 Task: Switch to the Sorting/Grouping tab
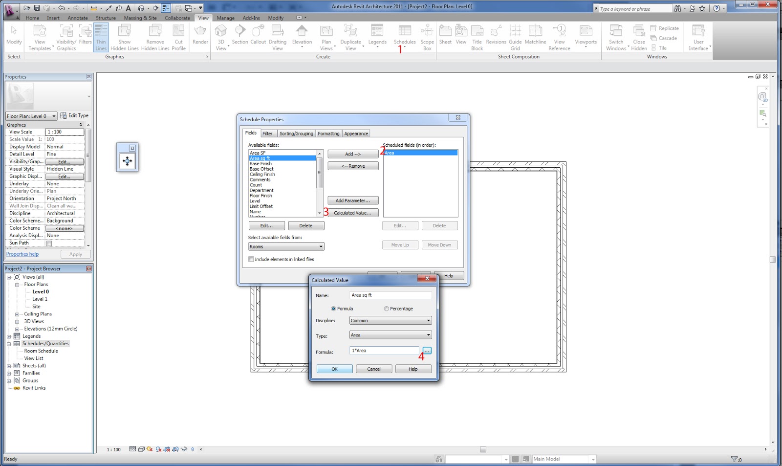[x=296, y=133]
